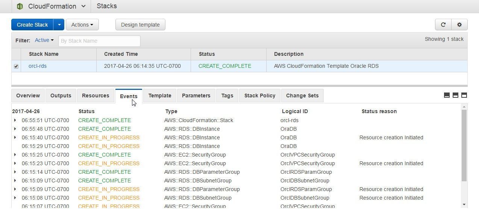Open the Create Stack dropdown arrow
479x209 pixels.
pyautogui.click(x=59, y=25)
